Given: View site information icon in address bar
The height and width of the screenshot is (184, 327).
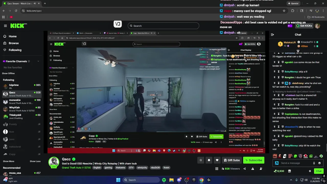Looking at the screenshot, I should click(23, 11).
